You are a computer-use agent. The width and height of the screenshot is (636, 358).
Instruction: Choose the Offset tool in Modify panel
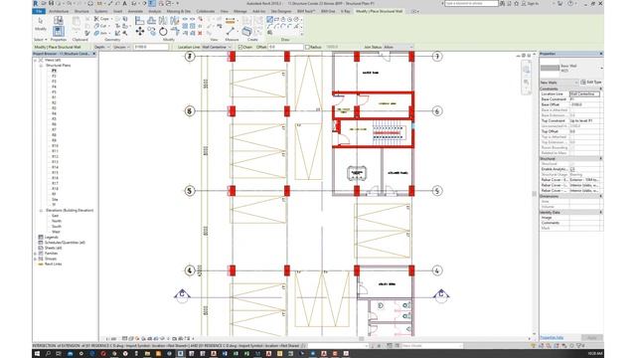click(152, 20)
